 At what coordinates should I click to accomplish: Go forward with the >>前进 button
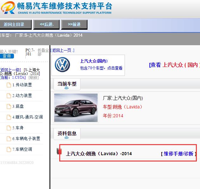(x=74, y=24)
